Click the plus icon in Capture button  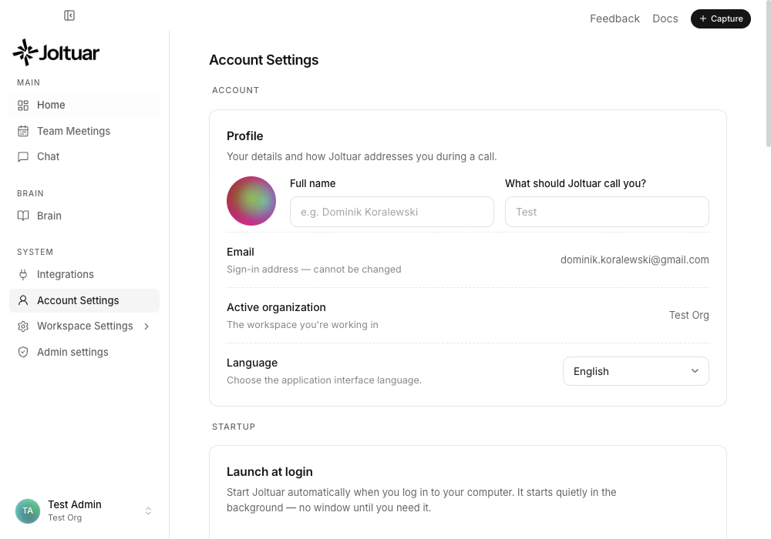point(703,18)
